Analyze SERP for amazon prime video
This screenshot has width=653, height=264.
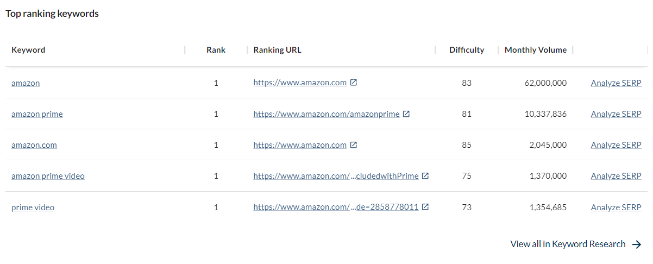coord(616,176)
